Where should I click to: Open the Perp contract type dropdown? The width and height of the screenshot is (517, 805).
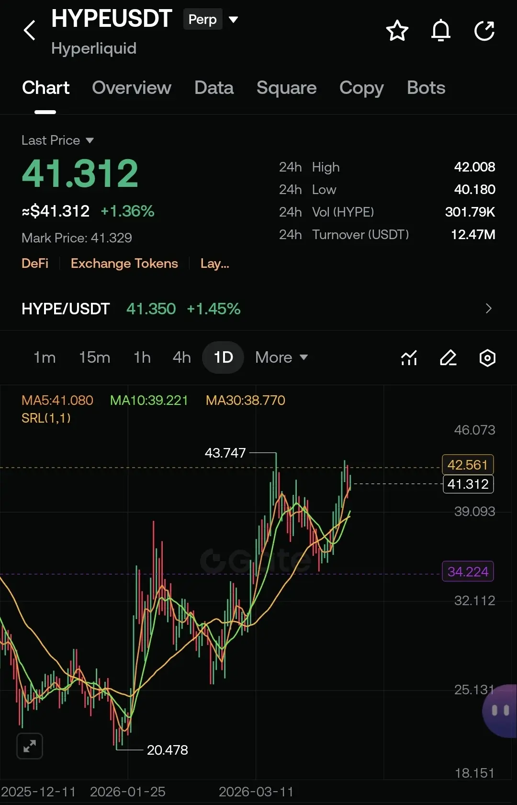click(x=211, y=20)
